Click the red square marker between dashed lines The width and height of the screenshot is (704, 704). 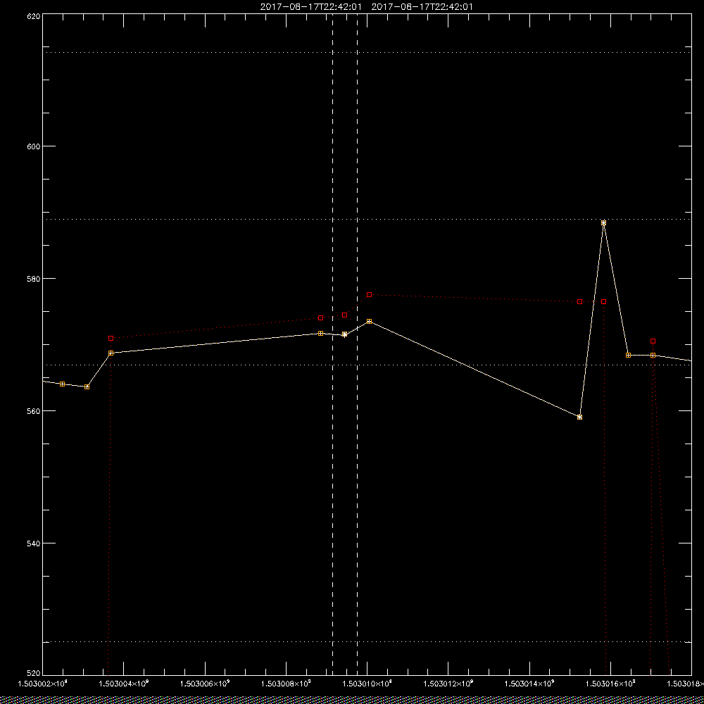click(x=344, y=315)
